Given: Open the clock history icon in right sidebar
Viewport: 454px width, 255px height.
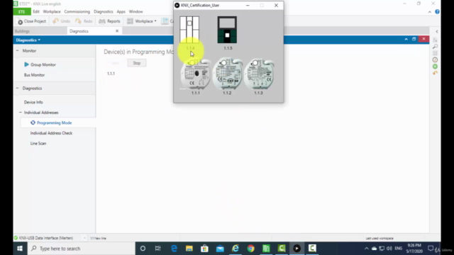Looking at the screenshot, I should click(435, 59).
